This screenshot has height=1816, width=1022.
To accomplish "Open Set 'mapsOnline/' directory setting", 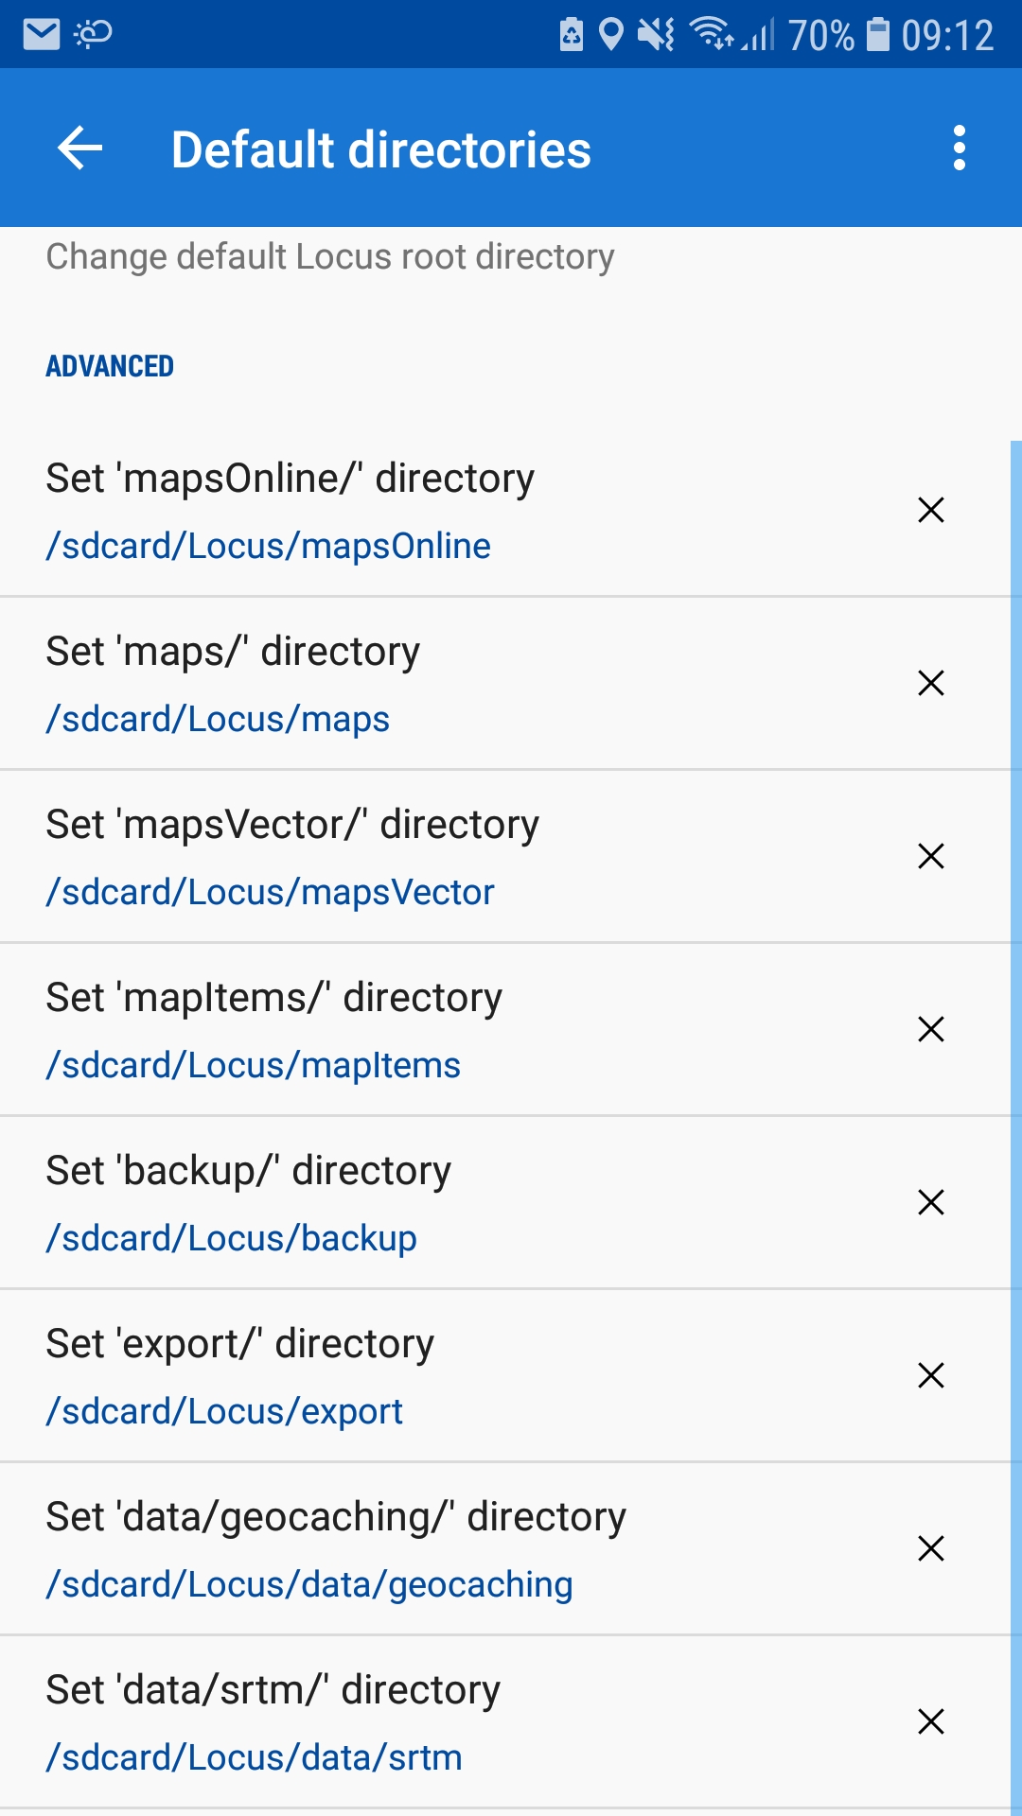I will (x=291, y=479).
